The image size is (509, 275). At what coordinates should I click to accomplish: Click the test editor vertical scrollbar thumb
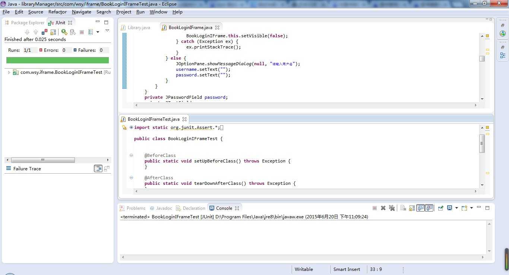[482, 143]
